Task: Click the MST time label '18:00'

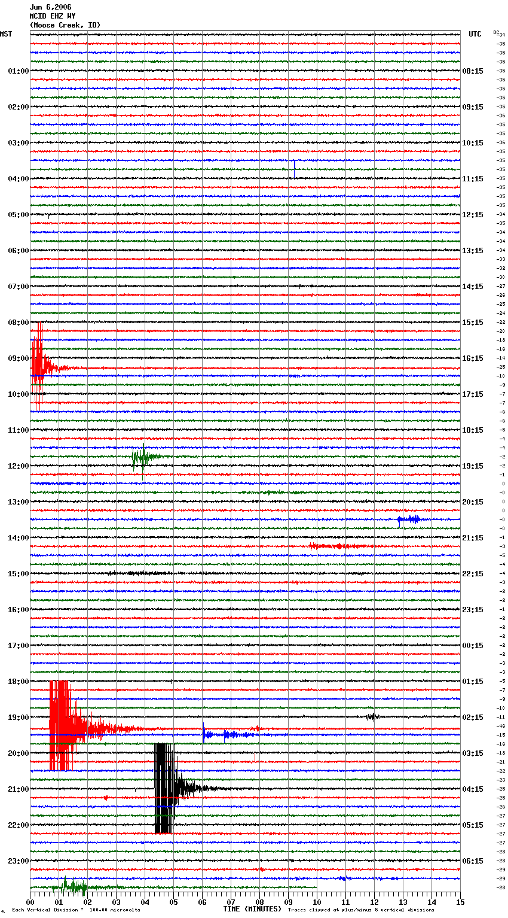Action: (x=19, y=682)
